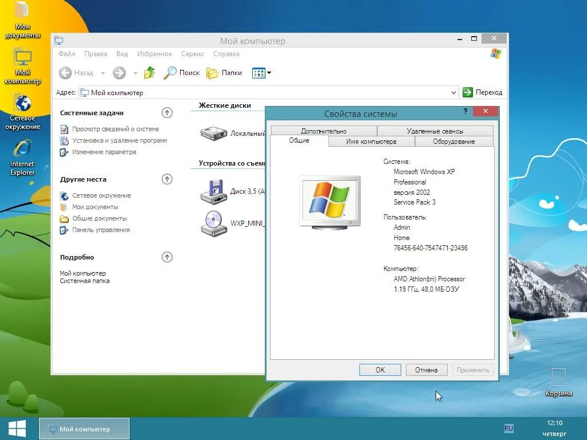Collapse the Системные задачи section
The height and width of the screenshot is (440, 587).
[167, 113]
